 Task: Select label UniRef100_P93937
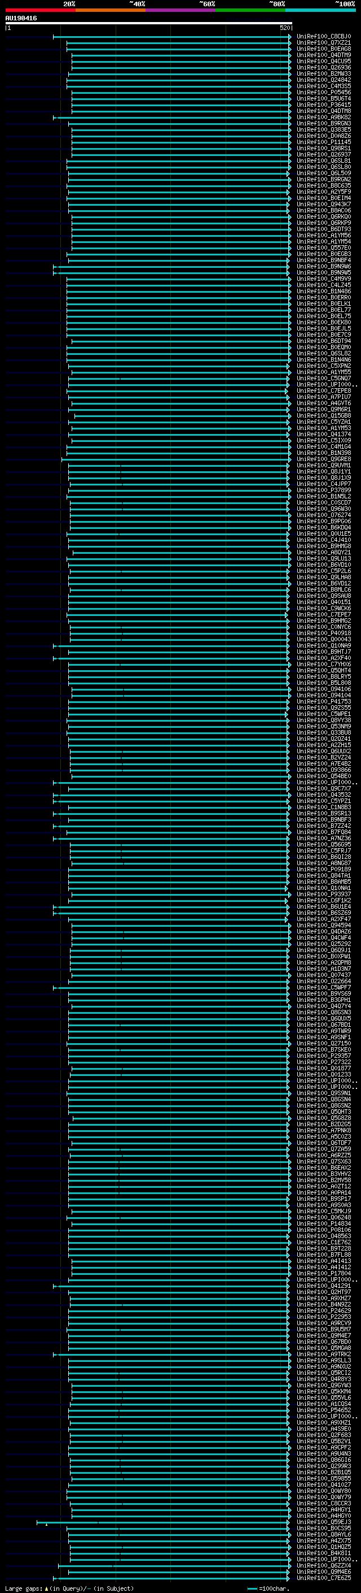coord(324,894)
